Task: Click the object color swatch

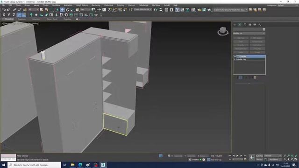Action: coord(264,29)
